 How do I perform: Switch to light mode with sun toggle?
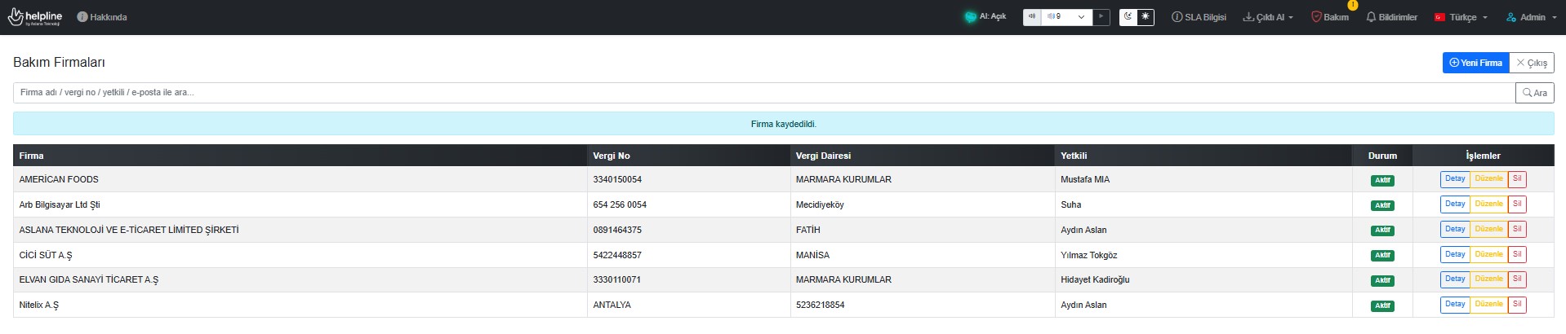[1146, 16]
